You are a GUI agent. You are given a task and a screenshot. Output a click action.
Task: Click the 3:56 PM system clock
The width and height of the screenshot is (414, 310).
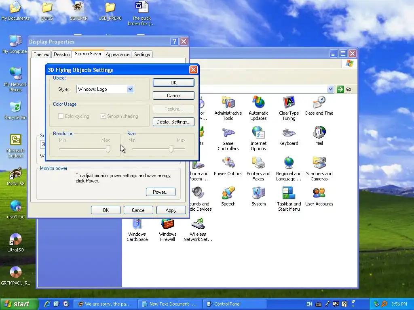[399, 304]
